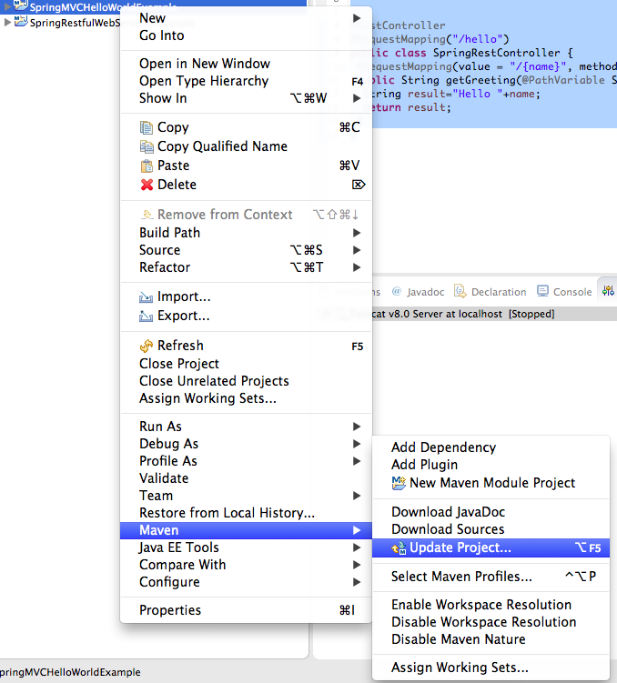Click the Update Project icon
The width and height of the screenshot is (617, 683).
pyautogui.click(x=399, y=548)
